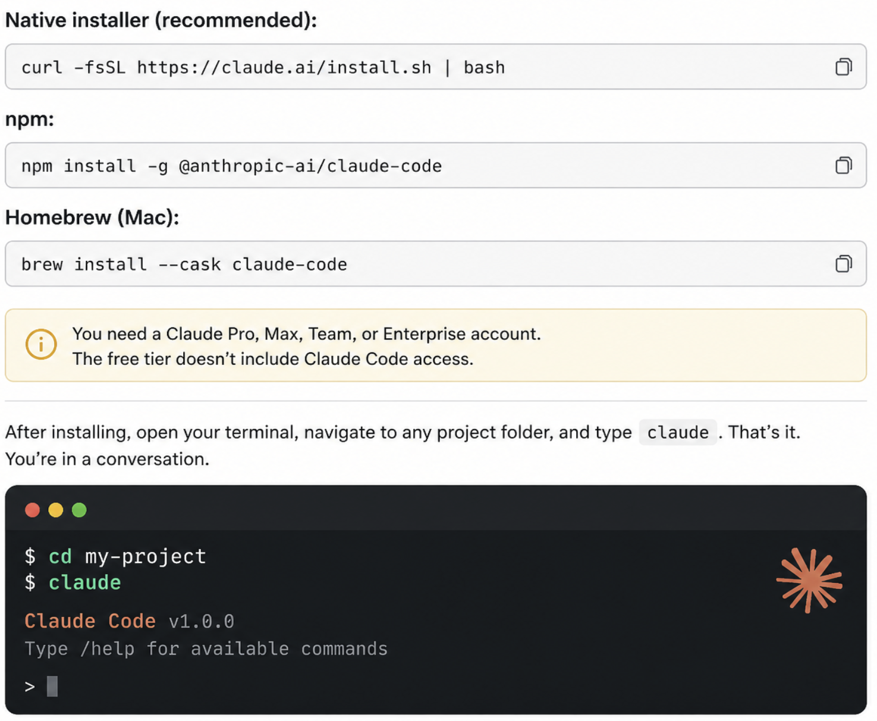Screen dimensions: 877x721
Task: Click 'Type /help for available commands'
Action: (206, 648)
